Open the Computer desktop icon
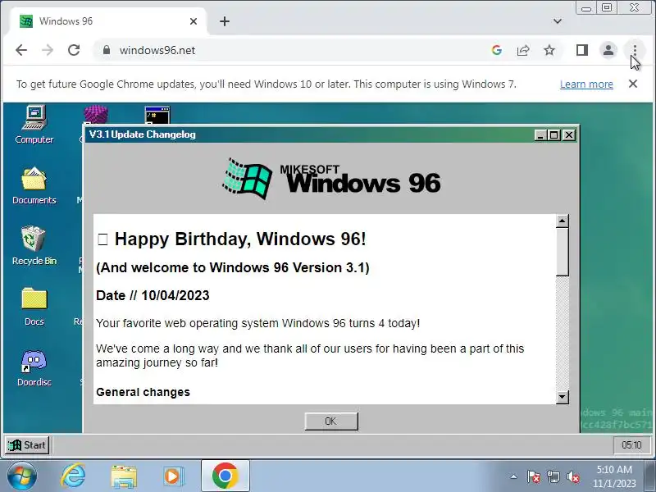This screenshot has height=492, width=656. click(34, 125)
